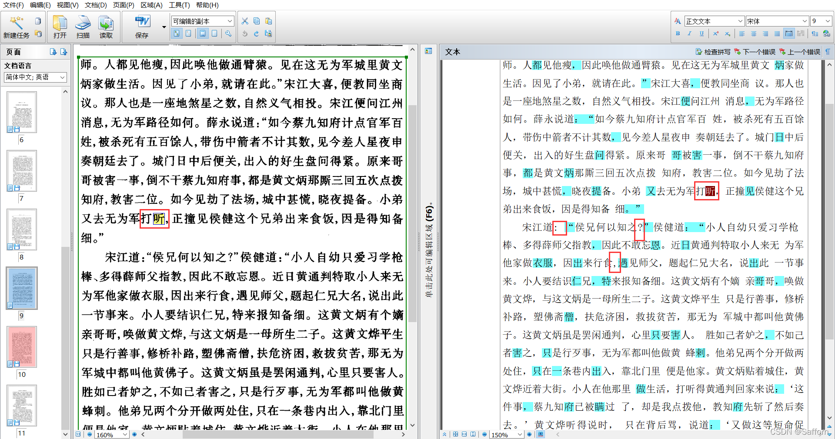Save the document with the 保存 Word icon
This screenshot has width=835, height=439.
click(142, 27)
